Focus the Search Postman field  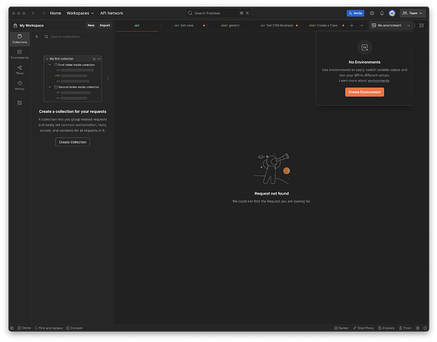pyautogui.click(x=218, y=13)
